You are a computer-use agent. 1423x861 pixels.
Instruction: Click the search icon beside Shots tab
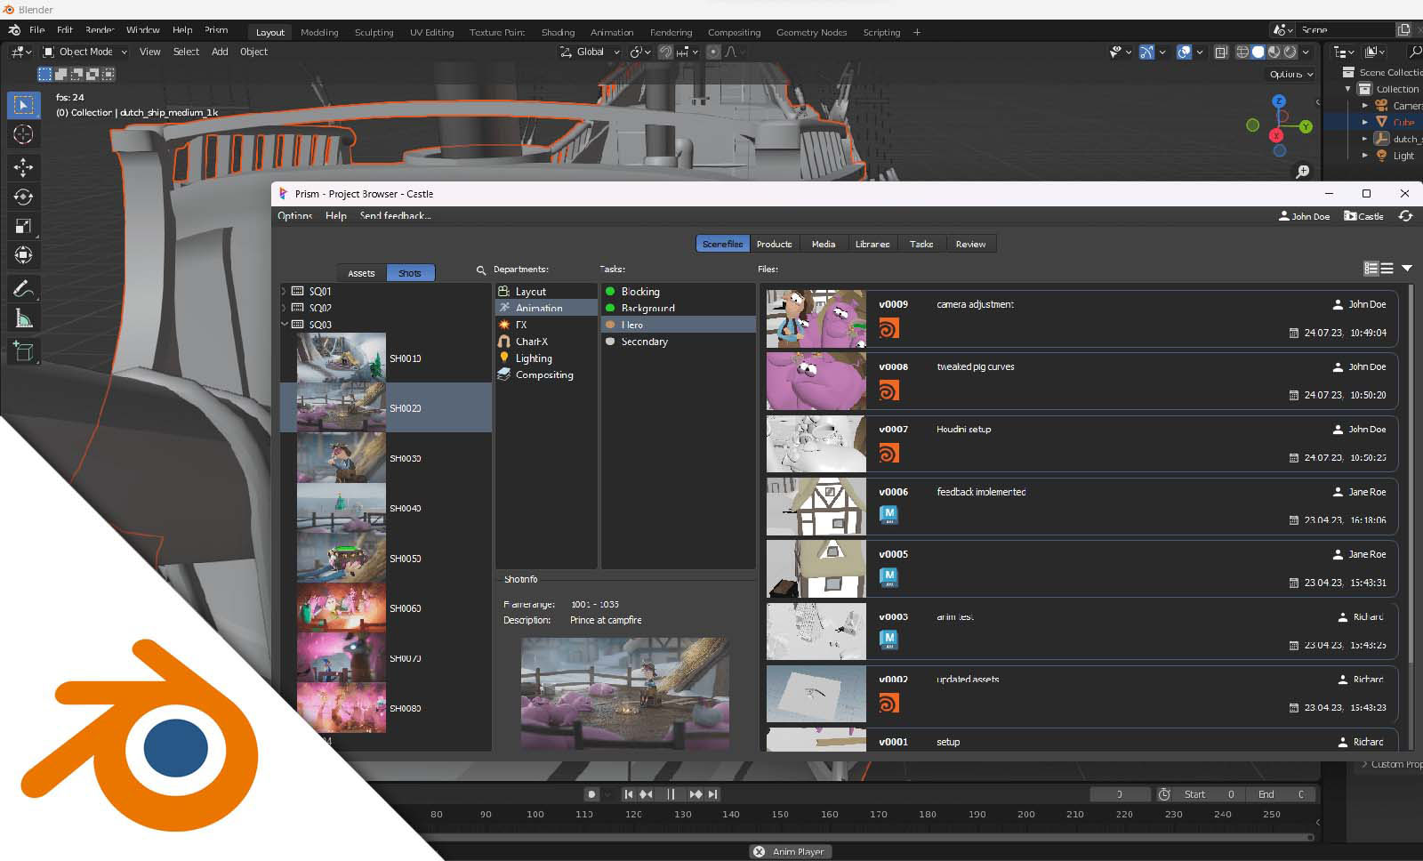coord(481,270)
